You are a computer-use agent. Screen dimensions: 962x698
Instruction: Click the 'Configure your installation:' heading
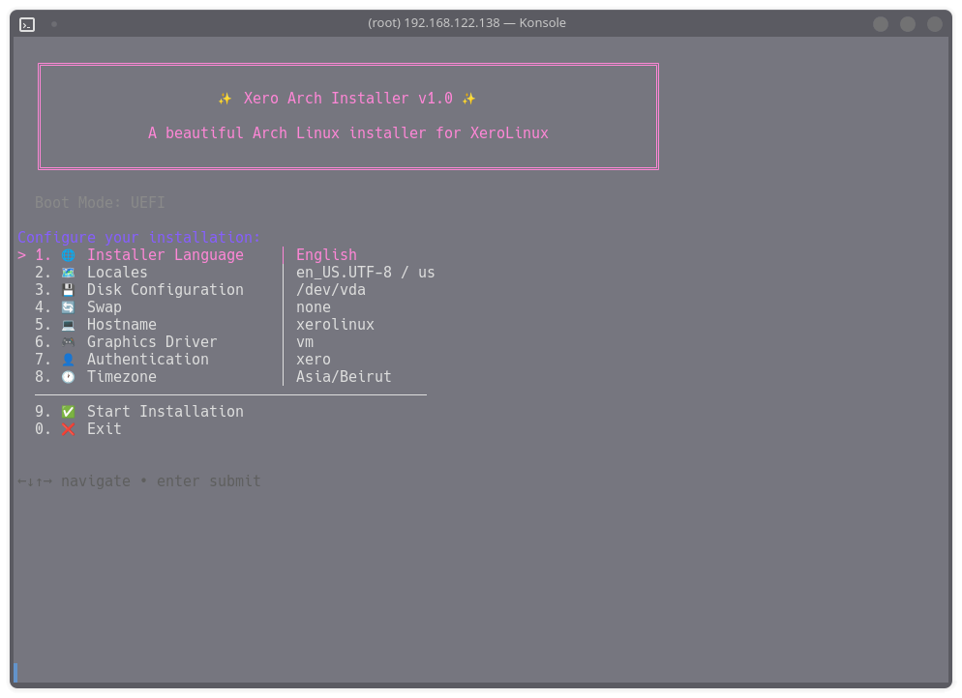click(x=139, y=238)
